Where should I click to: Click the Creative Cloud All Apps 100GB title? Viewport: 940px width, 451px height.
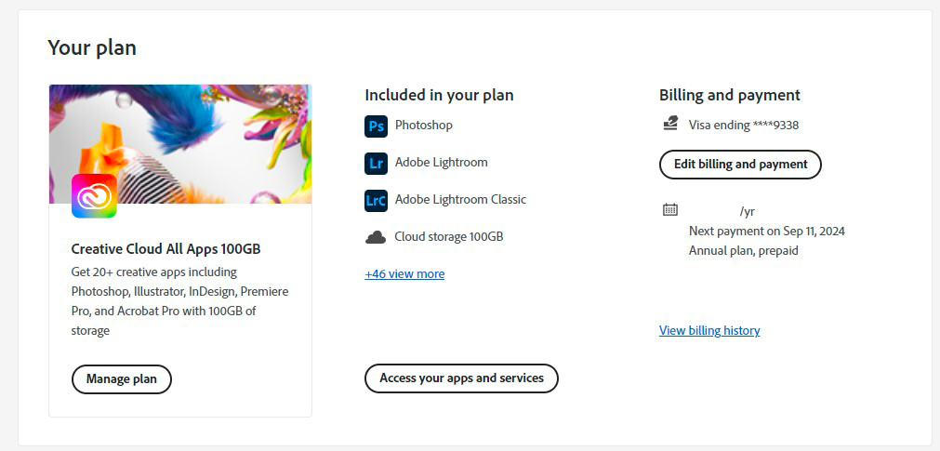tap(167, 249)
